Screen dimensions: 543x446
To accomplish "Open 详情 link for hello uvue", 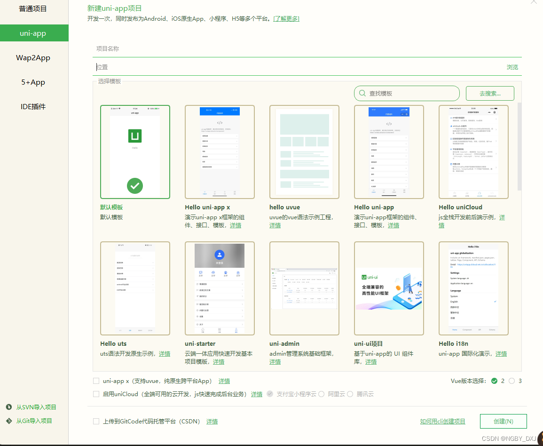I will coord(275,225).
